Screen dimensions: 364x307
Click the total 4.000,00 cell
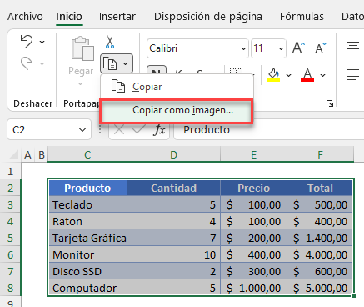coord(320,254)
